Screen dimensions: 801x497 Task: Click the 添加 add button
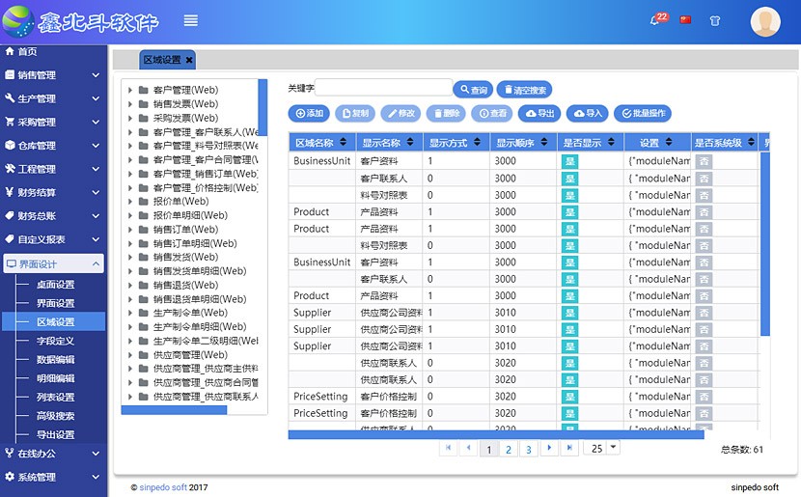[x=309, y=113]
